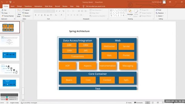Click Find in the Editing group

pyautogui.click(x=158, y=10)
